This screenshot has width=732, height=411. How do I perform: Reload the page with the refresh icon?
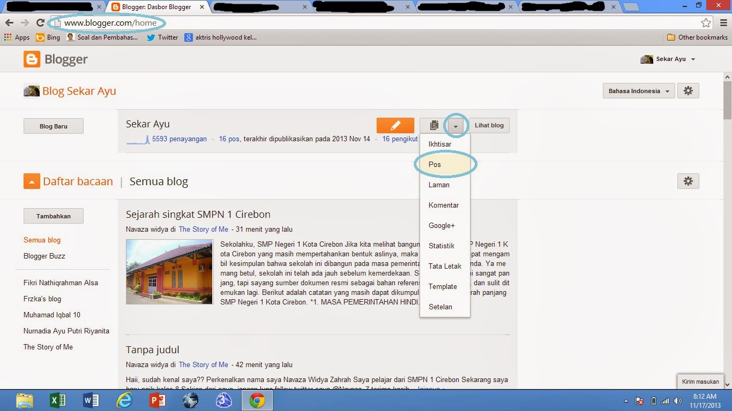[40, 23]
